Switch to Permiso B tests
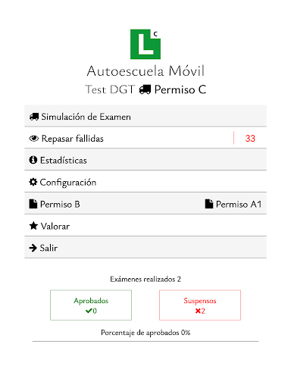The height and width of the screenshot is (388, 291). [x=55, y=204]
